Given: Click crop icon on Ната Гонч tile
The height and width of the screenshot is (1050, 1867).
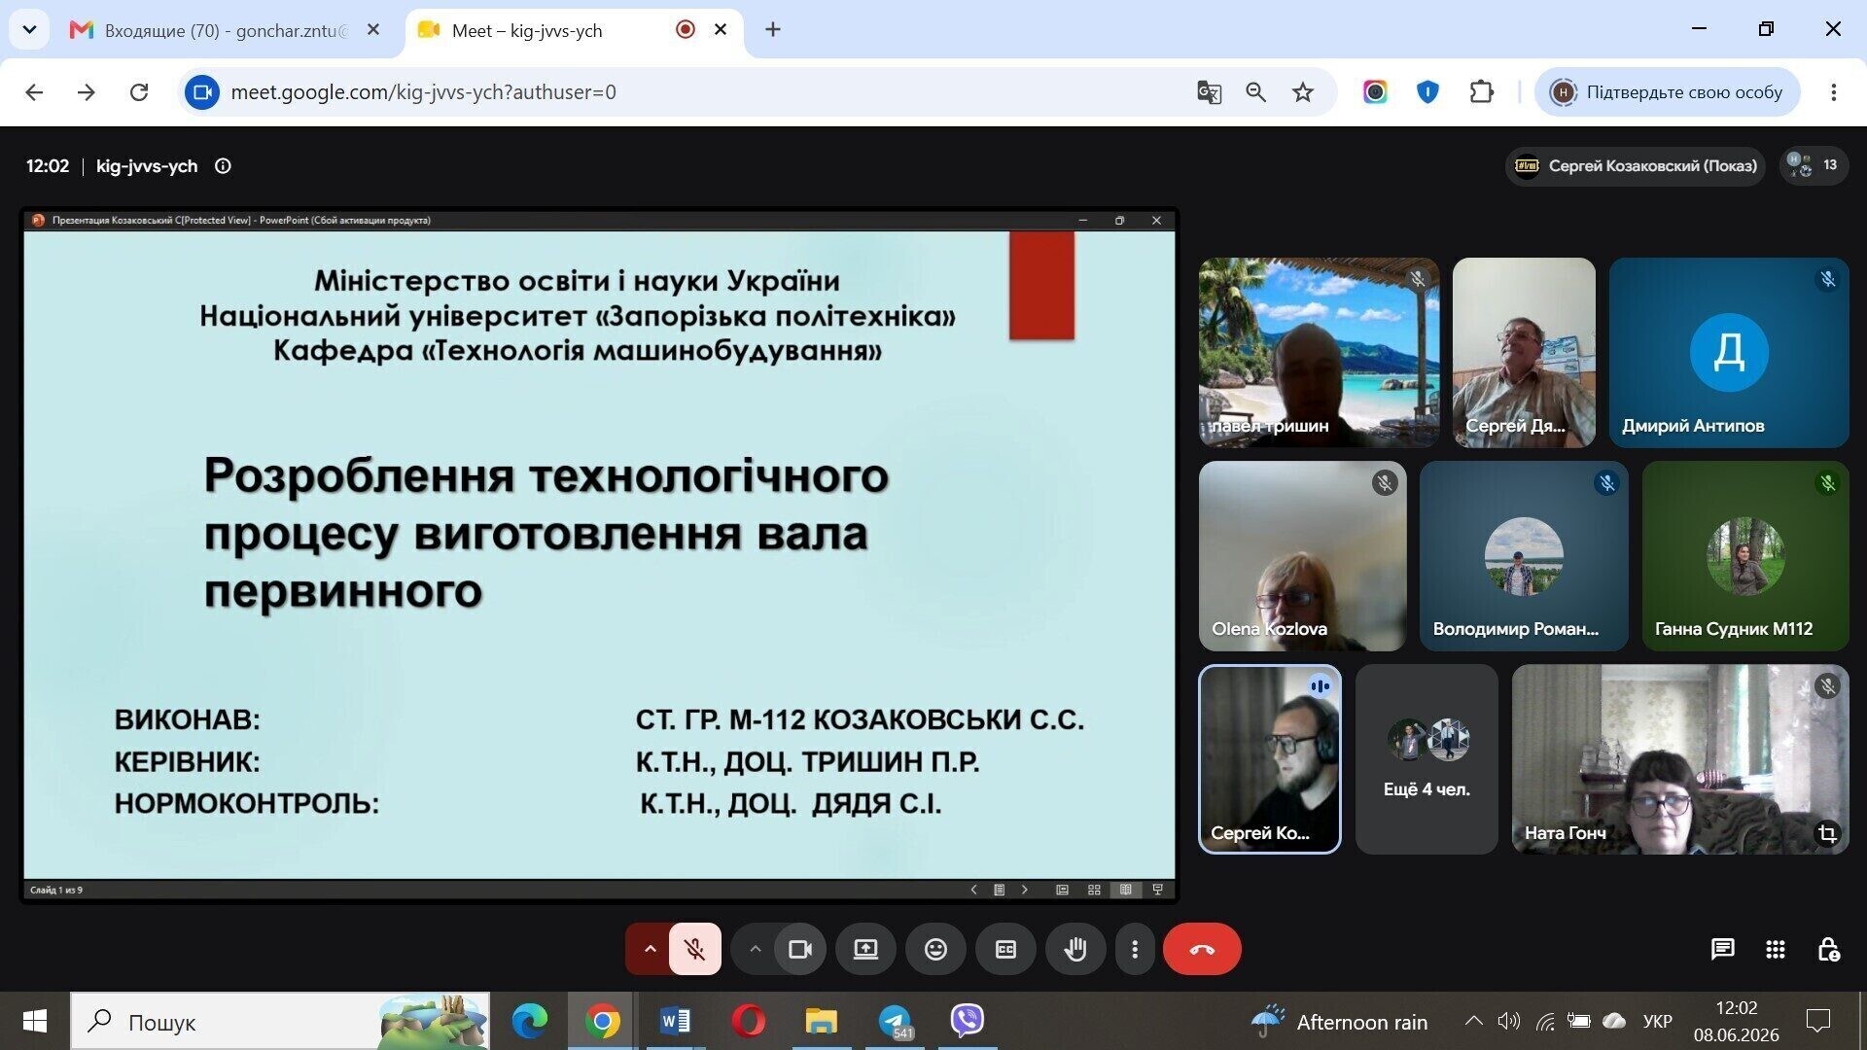Looking at the screenshot, I should (x=1827, y=833).
